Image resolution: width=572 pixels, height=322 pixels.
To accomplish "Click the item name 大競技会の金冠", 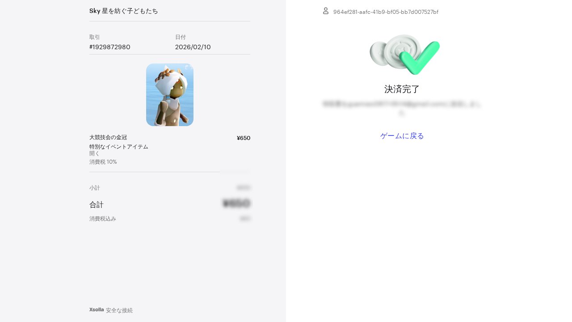I will tap(108, 137).
